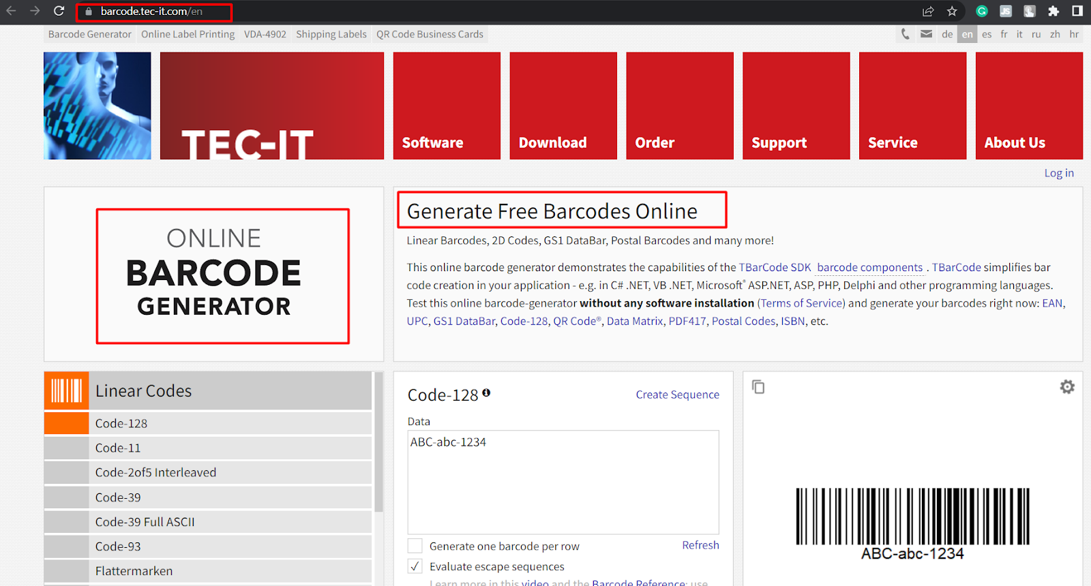The height and width of the screenshot is (586, 1091).
Task: Select Code-93 barcode type
Action: click(208, 546)
